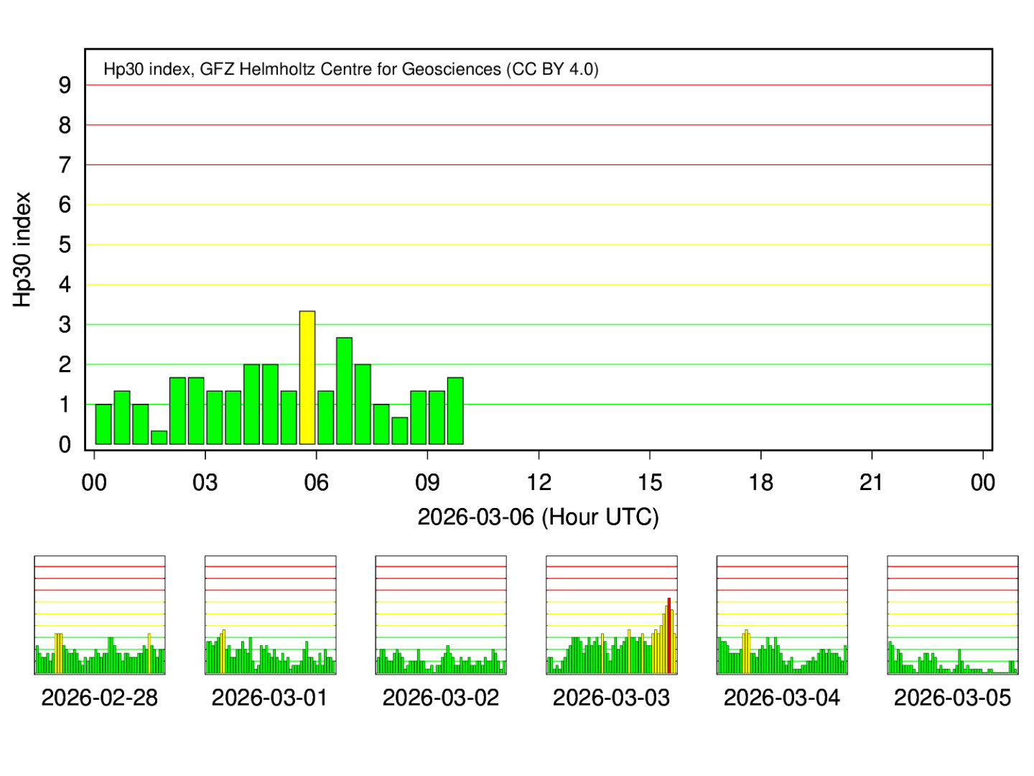Click the "2026-03-06 (Hour UTC)" axis title

538,517
